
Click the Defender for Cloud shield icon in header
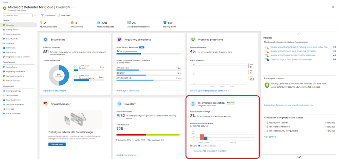click(4, 8)
